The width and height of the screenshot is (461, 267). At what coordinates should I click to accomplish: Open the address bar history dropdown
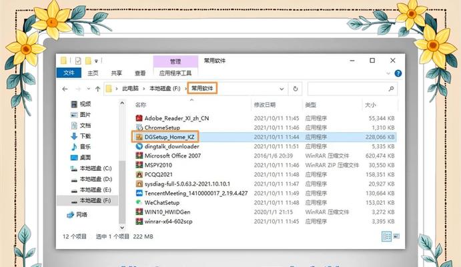coord(282,89)
